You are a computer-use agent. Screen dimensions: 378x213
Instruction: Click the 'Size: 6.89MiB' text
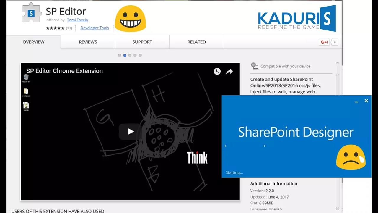click(x=262, y=203)
